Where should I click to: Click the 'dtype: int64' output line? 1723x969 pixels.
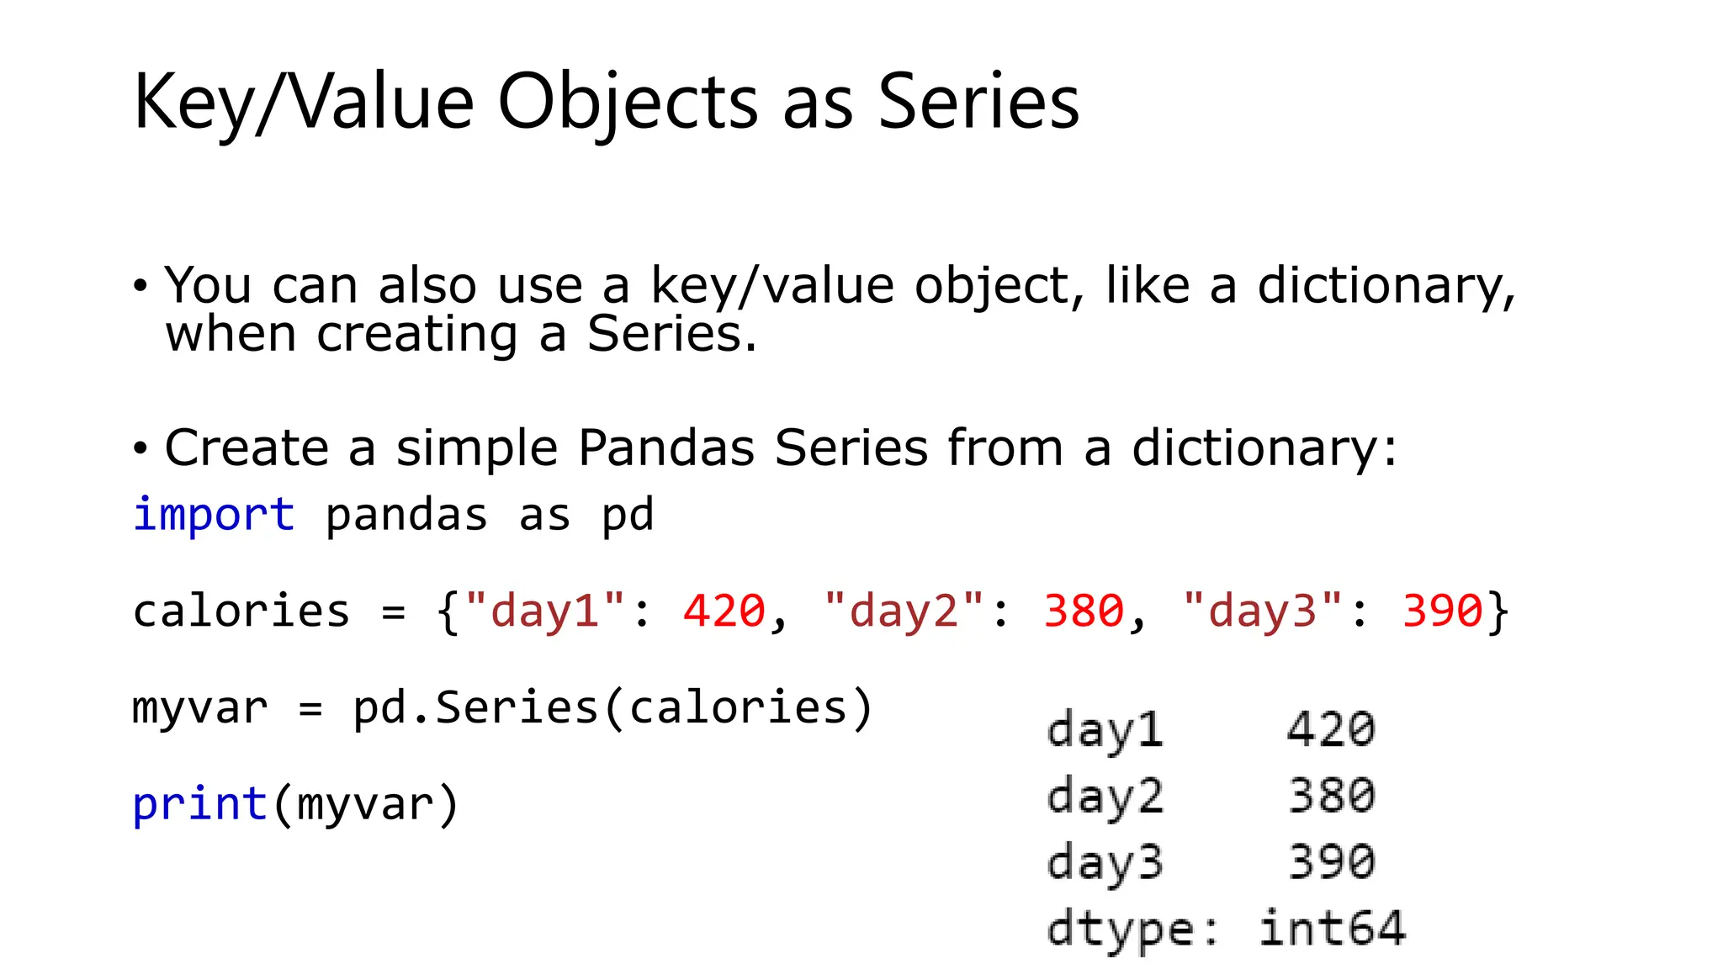[x=1226, y=929]
